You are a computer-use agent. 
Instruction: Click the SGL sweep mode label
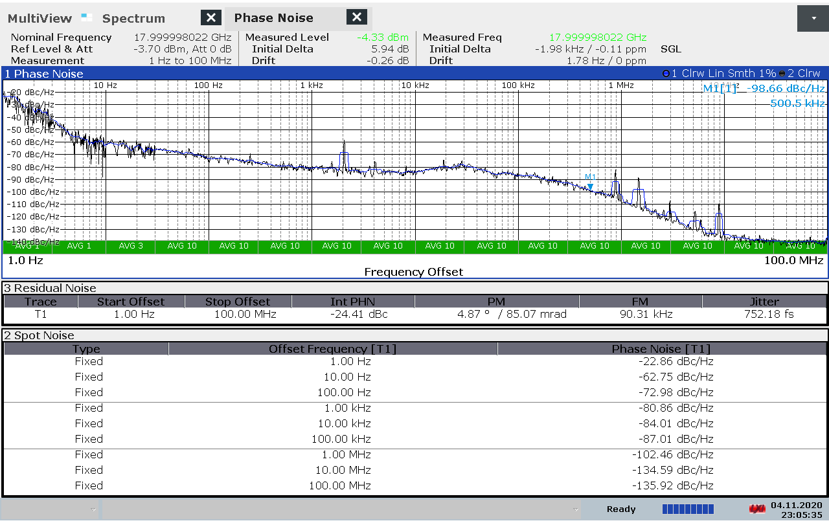pyautogui.click(x=671, y=49)
